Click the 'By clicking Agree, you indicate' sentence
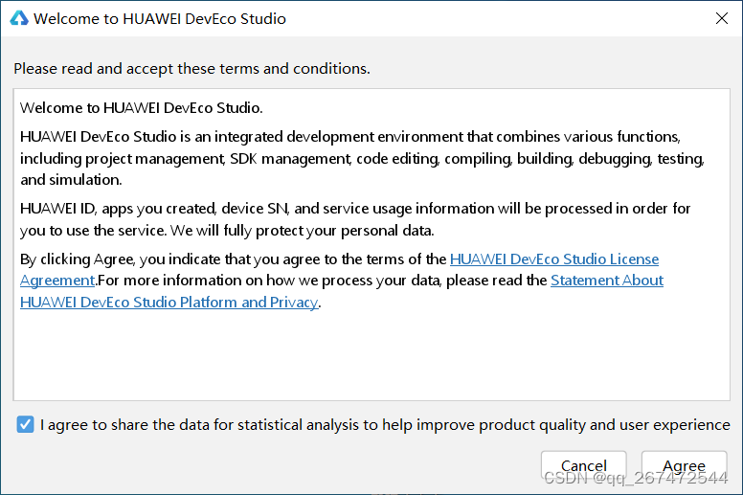 pyautogui.click(x=233, y=259)
